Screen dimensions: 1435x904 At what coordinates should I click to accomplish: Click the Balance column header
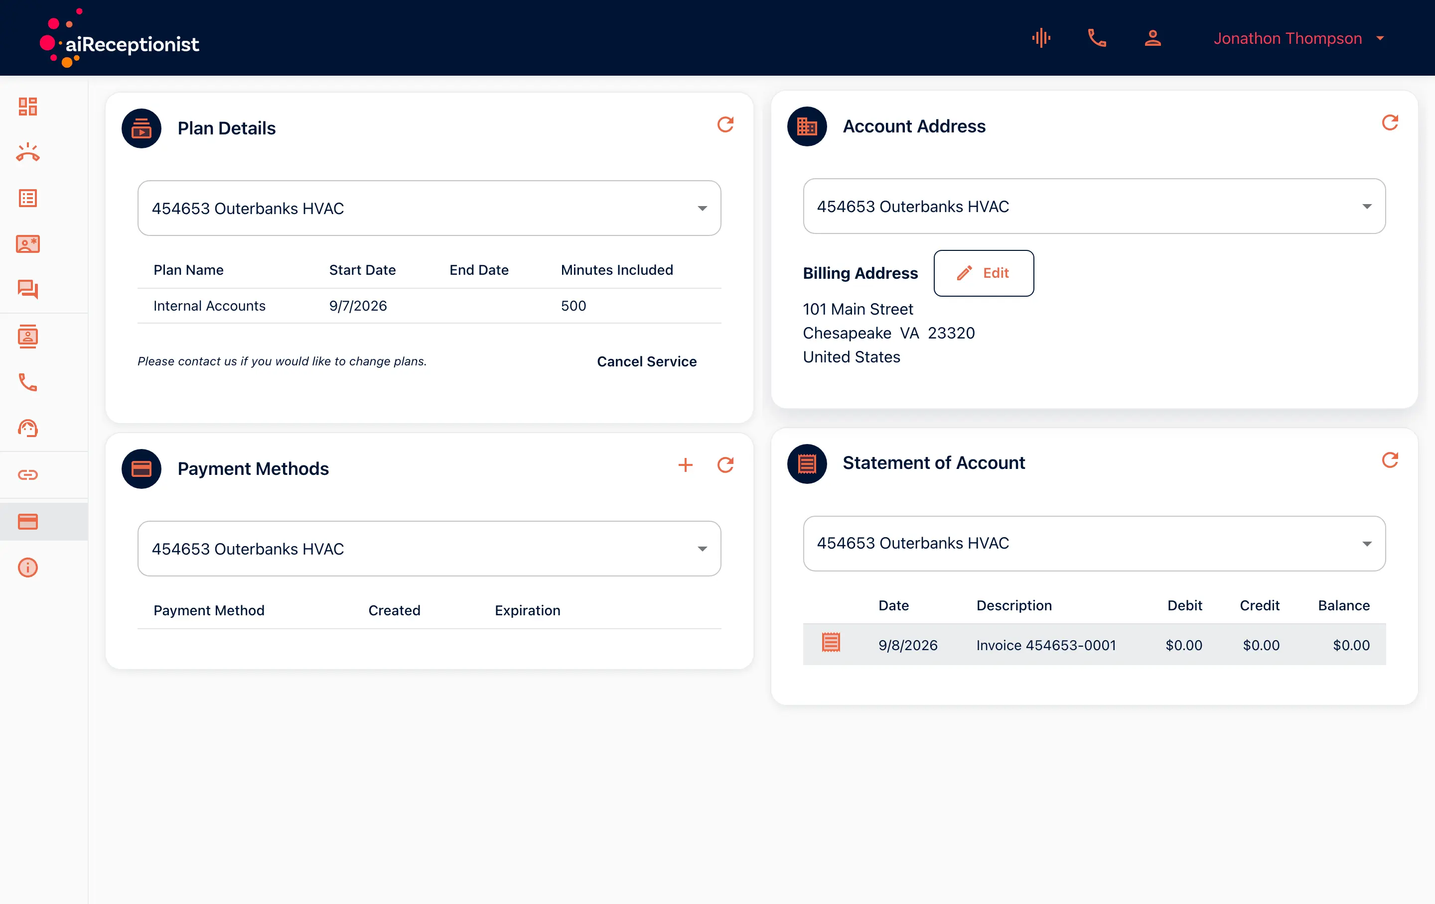point(1343,606)
